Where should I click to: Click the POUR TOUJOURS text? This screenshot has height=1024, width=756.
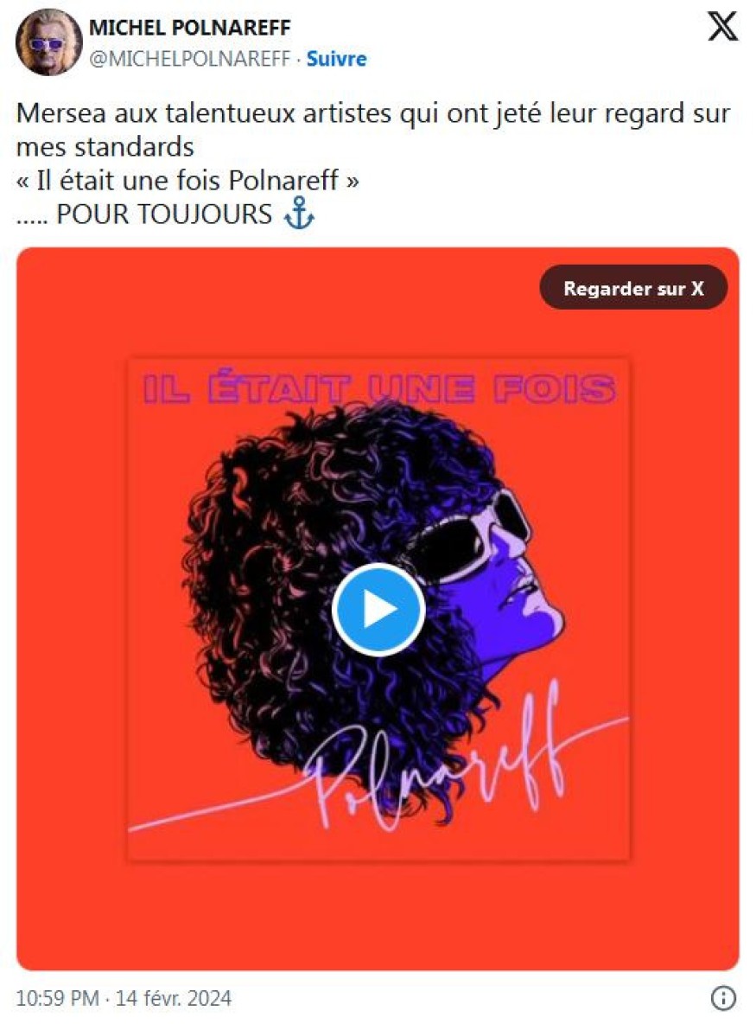(164, 214)
